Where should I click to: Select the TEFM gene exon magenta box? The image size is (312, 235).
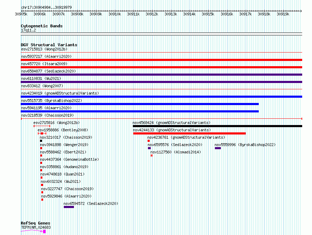[45, 231]
